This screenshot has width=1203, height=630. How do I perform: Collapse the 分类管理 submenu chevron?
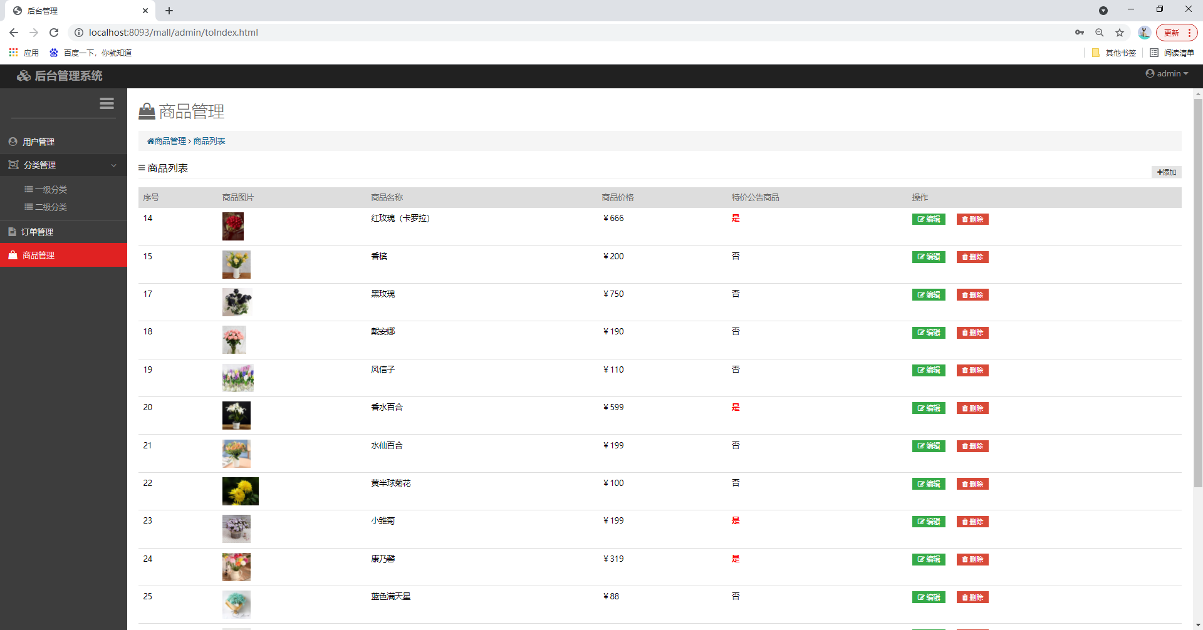[113, 165]
